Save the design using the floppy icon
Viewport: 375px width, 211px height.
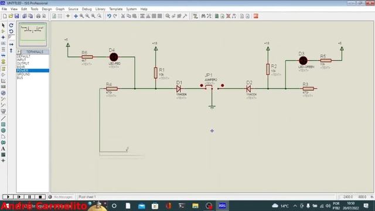click(16, 16)
